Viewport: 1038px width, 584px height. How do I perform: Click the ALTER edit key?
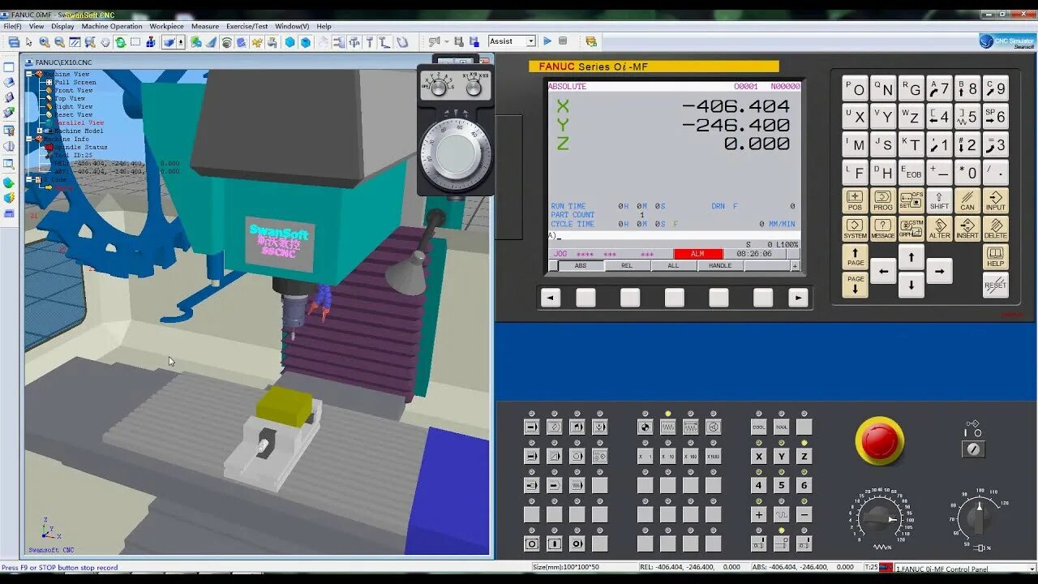[939, 230]
